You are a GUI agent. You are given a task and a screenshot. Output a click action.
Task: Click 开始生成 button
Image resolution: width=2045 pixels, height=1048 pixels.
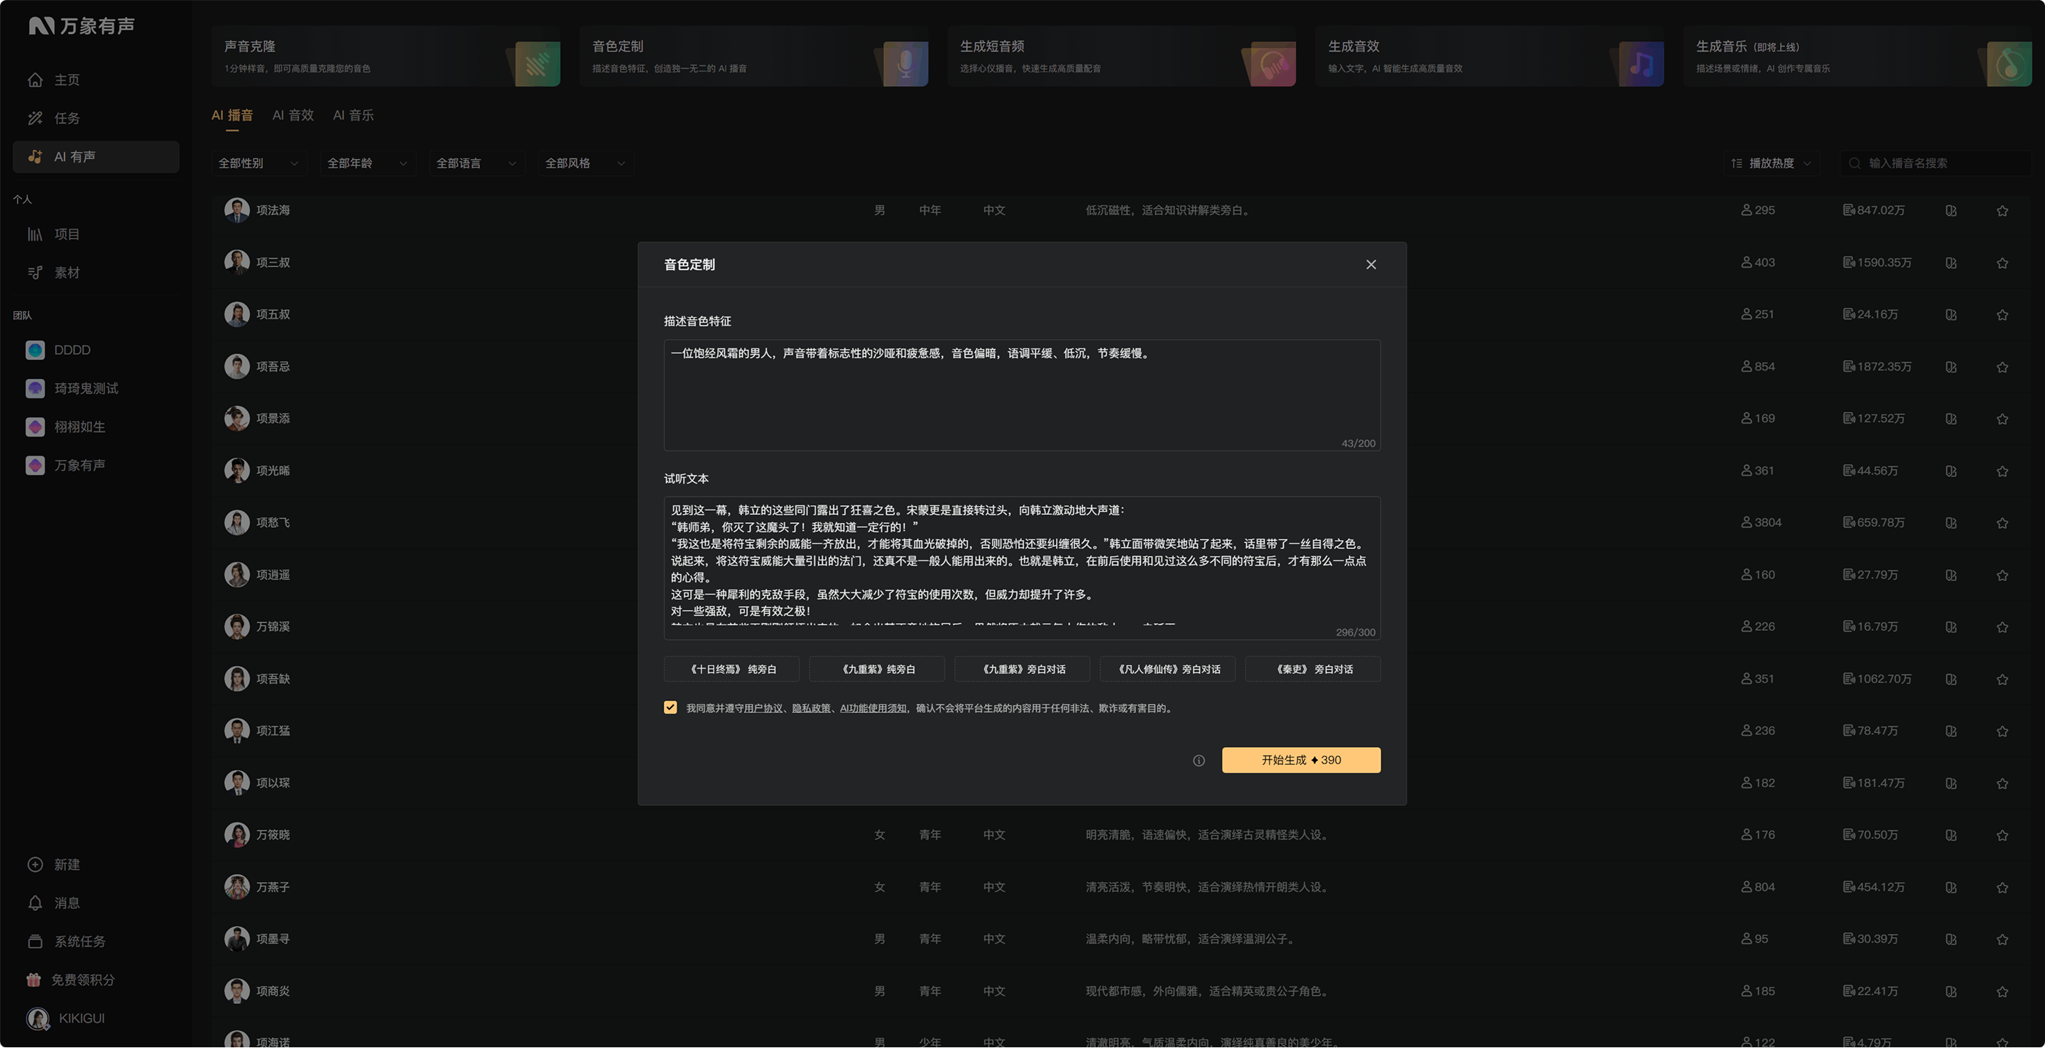pyautogui.click(x=1301, y=761)
